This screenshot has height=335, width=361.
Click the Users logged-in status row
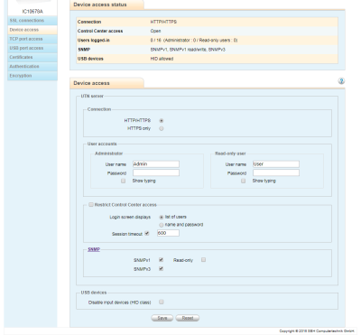pyautogui.click(x=207, y=41)
